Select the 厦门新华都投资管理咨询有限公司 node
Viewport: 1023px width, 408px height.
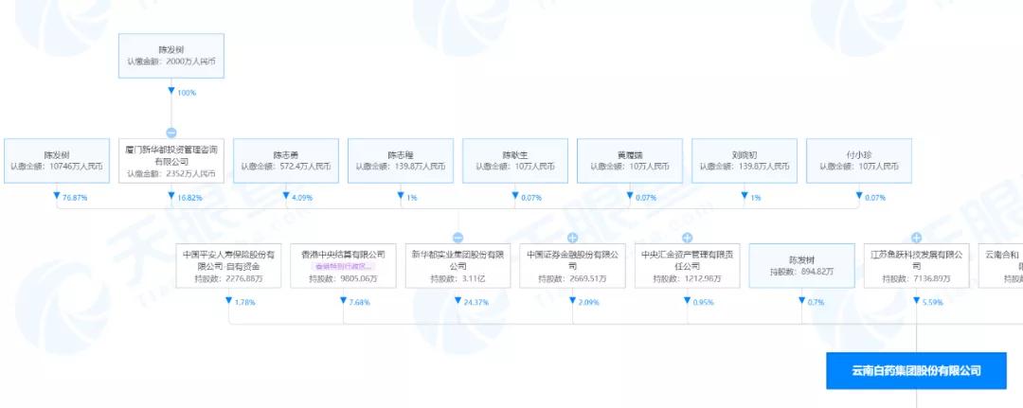tap(170, 160)
